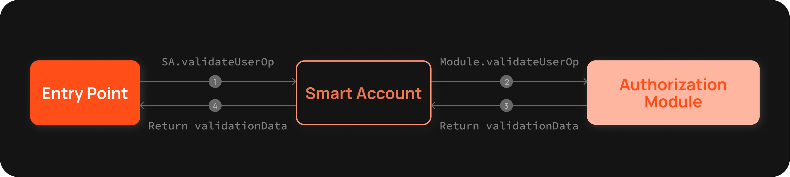The height and width of the screenshot is (177, 790).
Task: Click line between step 4 circle and Smart Account
Action: (258, 106)
